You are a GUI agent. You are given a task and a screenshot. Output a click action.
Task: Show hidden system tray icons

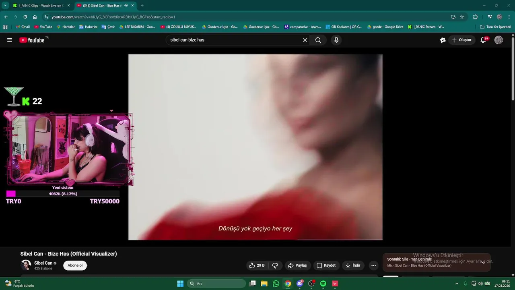457,284
